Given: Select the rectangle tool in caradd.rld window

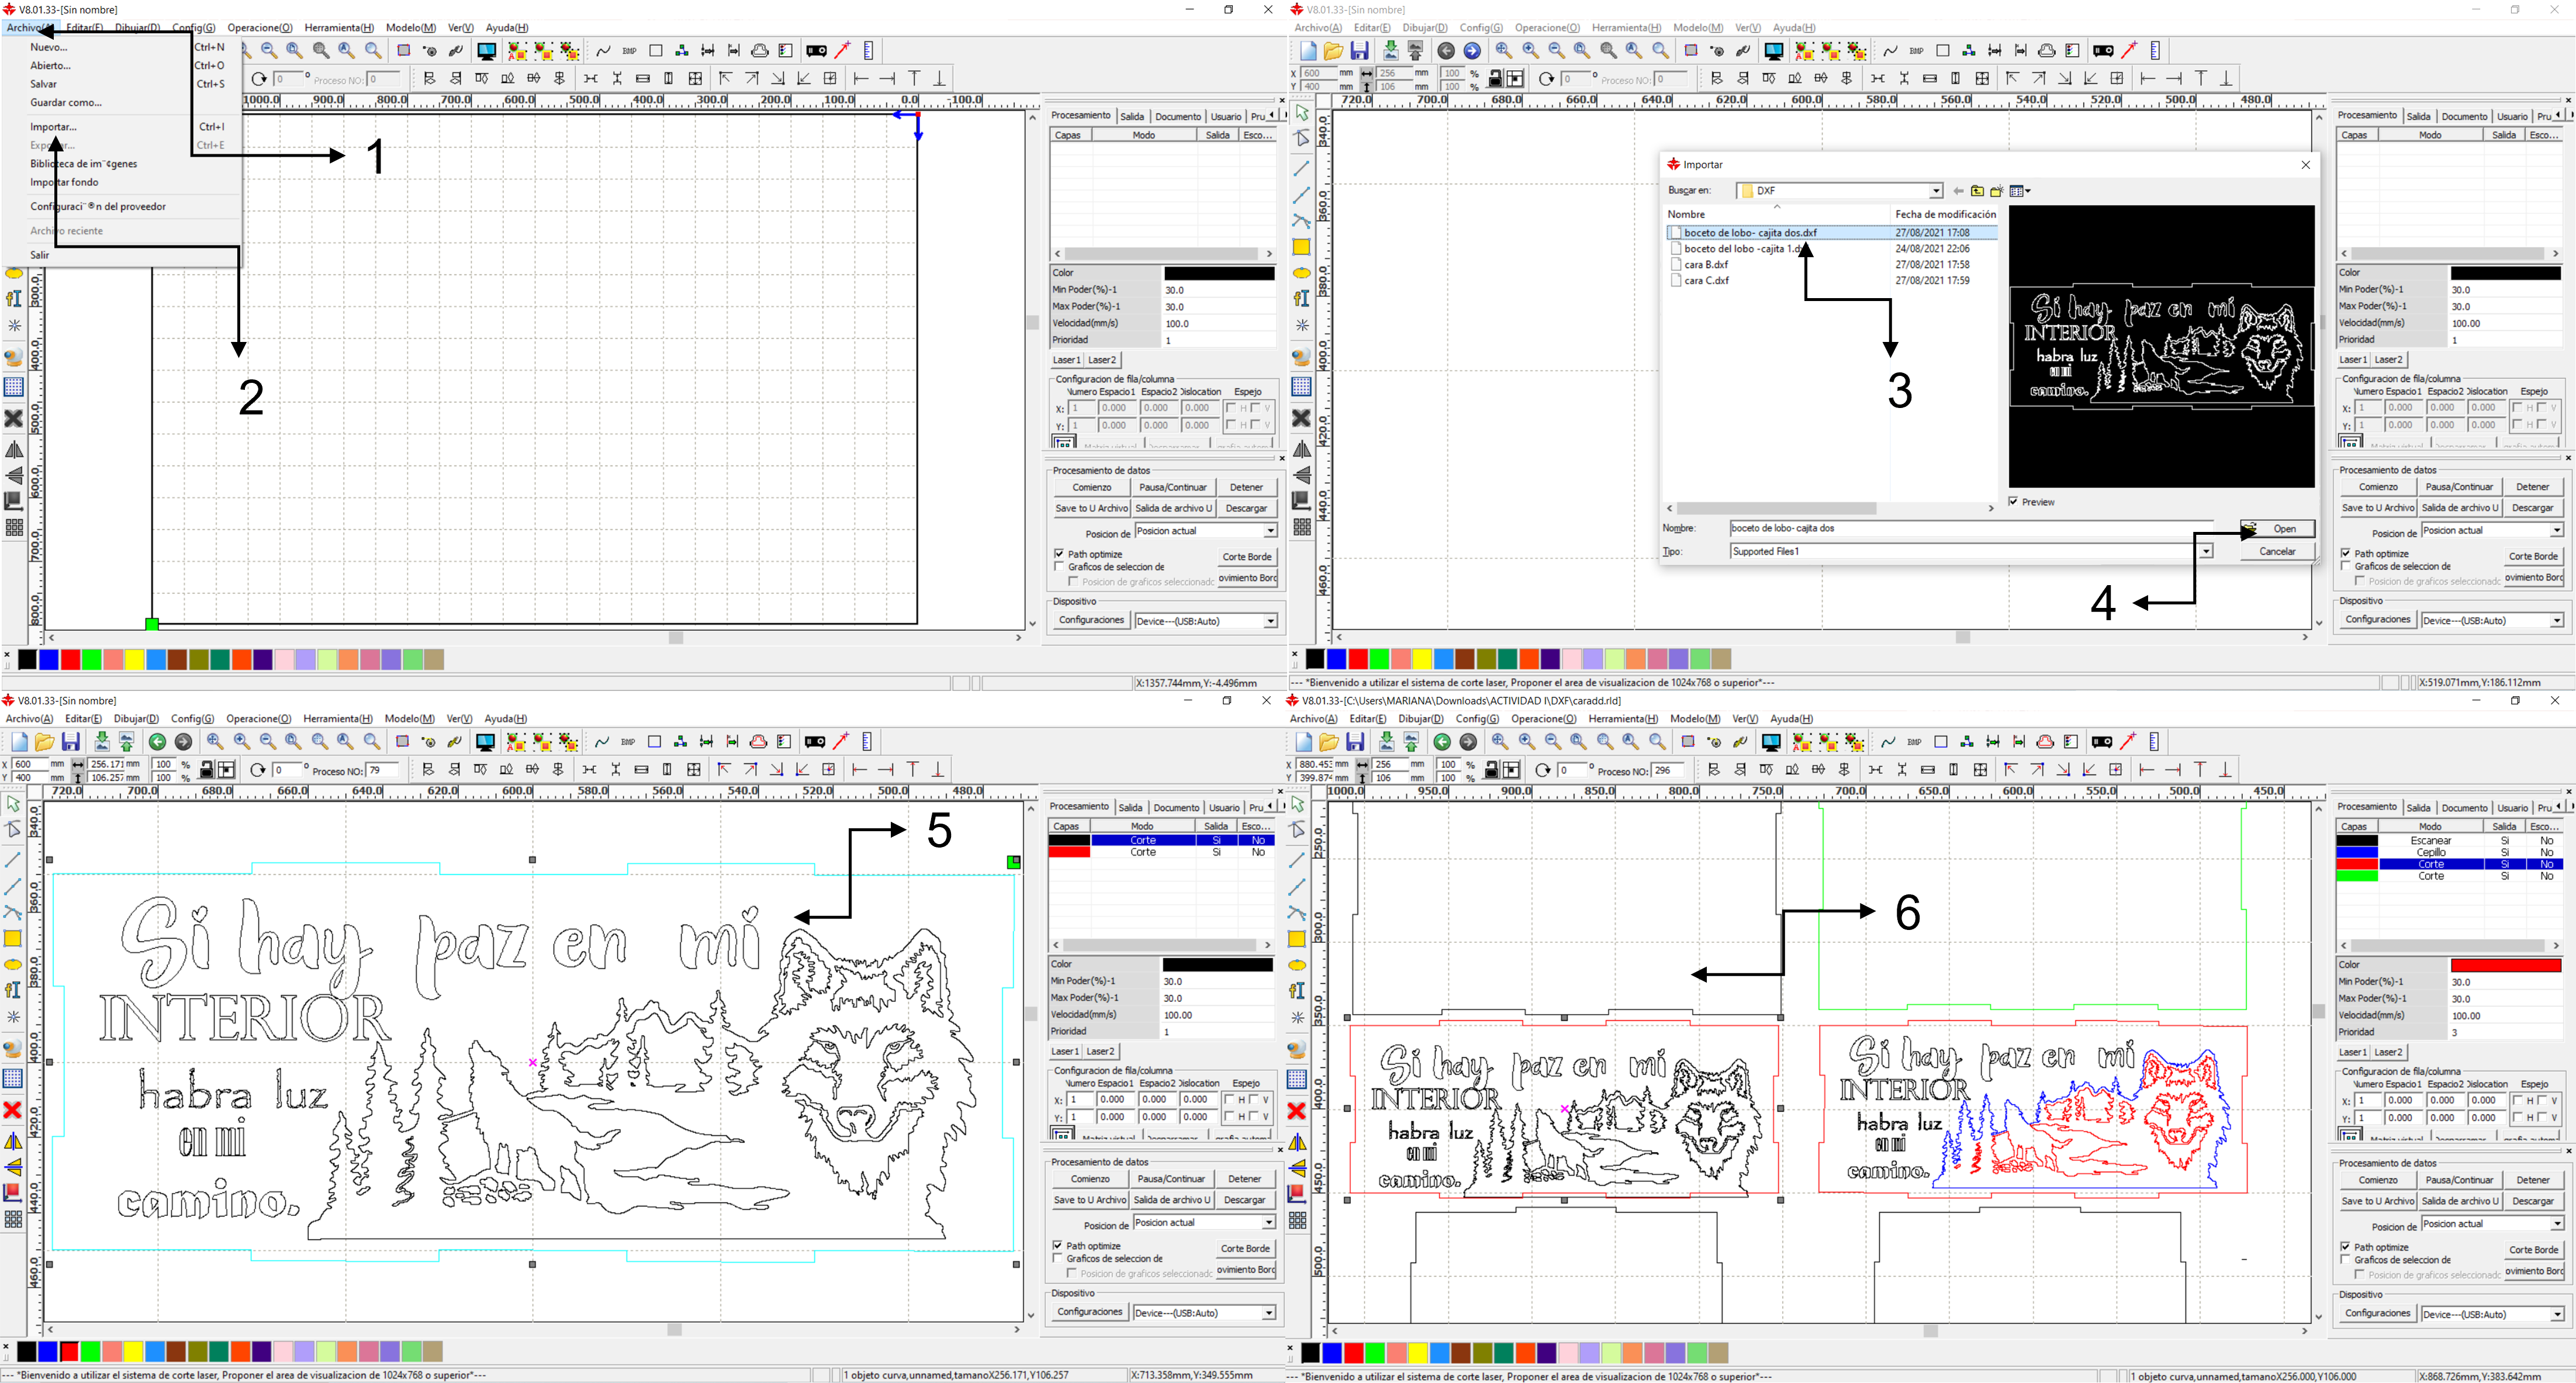Looking at the screenshot, I should click(1297, 939).
